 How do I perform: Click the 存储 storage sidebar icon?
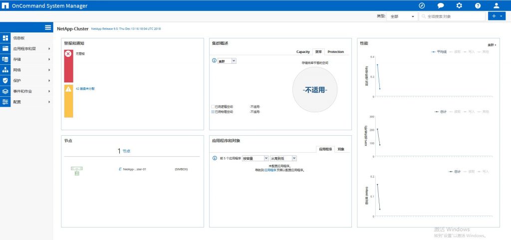5,59
